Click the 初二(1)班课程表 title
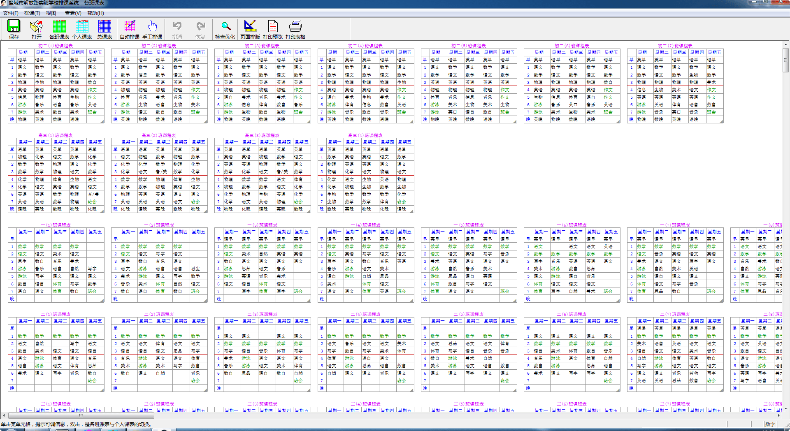 point(56,46)
